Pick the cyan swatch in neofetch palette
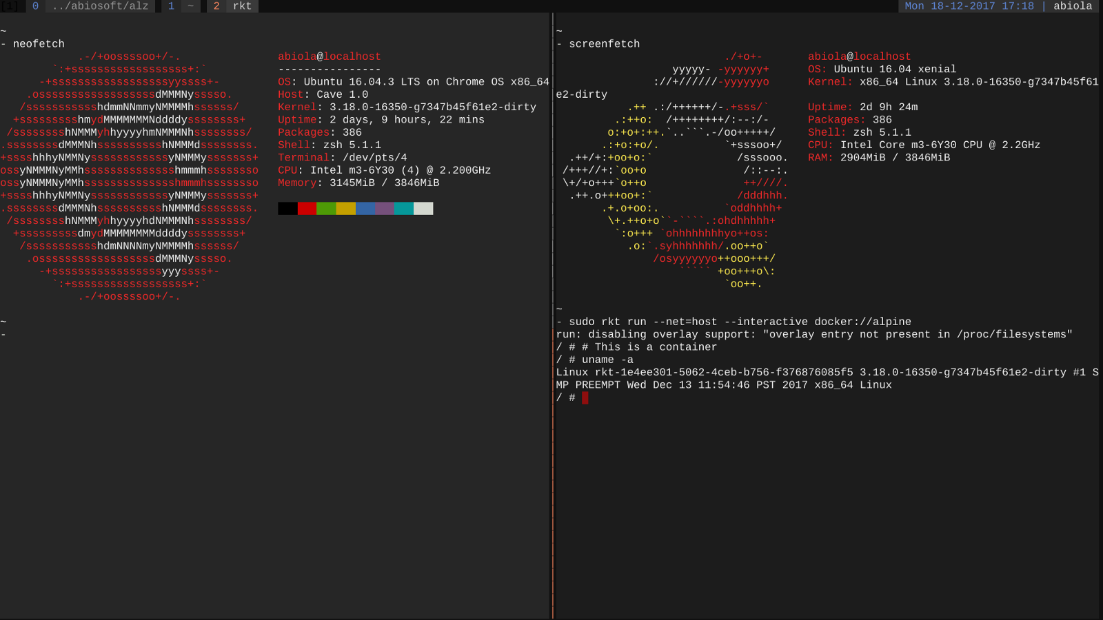Viewport: 1103px width, 620px height. (404, 209)
